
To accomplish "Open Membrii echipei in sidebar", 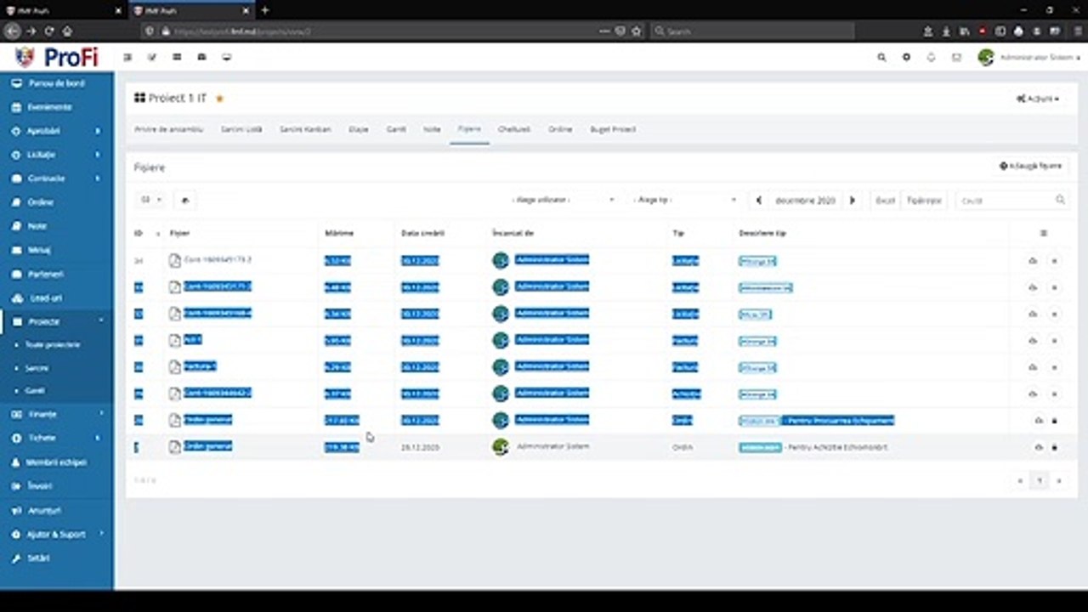I will point(56,462).
